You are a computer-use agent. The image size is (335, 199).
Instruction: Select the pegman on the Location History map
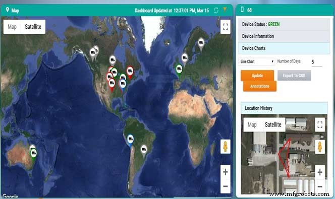(320, 147)
